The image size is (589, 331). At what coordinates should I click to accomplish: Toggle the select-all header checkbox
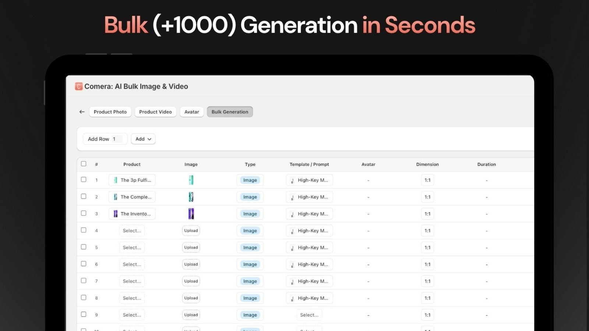[84, 164]
